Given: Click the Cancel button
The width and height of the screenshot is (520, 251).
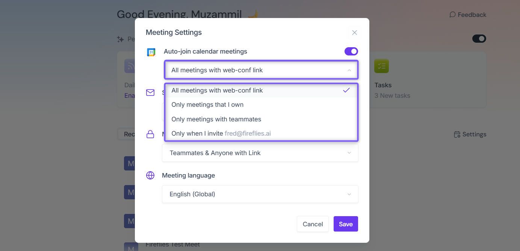Looking at the screenshot, I should (x=313, y=224).
